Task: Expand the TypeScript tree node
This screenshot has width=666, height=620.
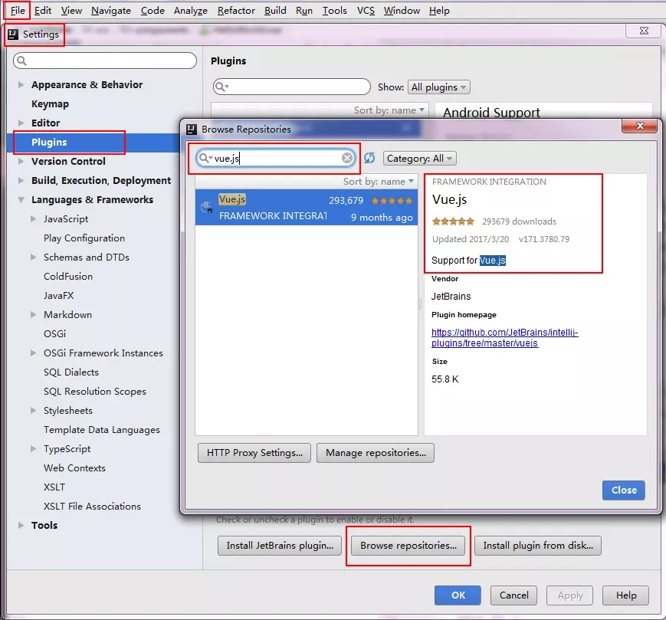Action: click(33, 448)
